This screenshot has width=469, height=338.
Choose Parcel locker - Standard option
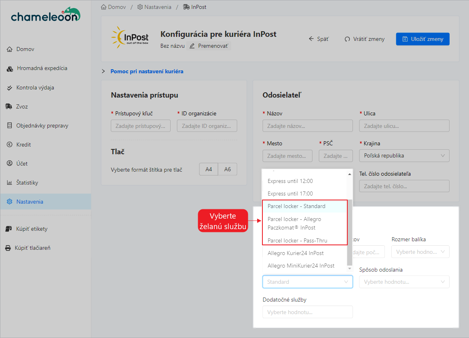pyautogui.click(x=296, y=206)
